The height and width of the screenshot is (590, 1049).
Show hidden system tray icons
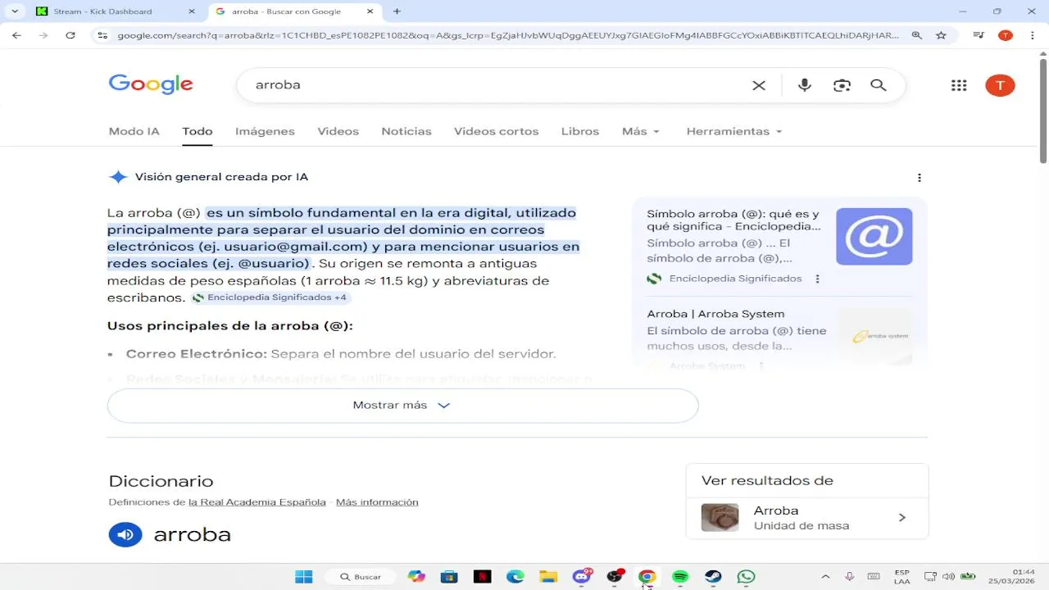tap(825, 577)
